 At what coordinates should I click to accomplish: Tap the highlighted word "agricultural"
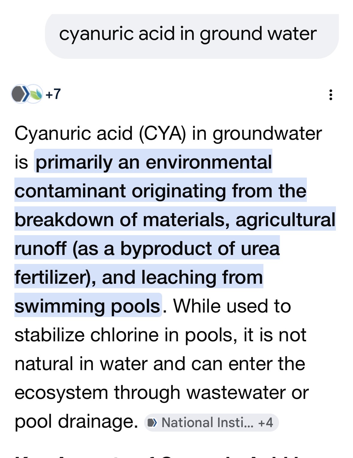(x=285, y=220)
